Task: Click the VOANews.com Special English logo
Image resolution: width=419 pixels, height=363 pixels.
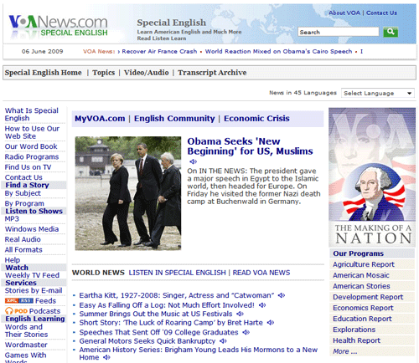Action: (58, 26)
